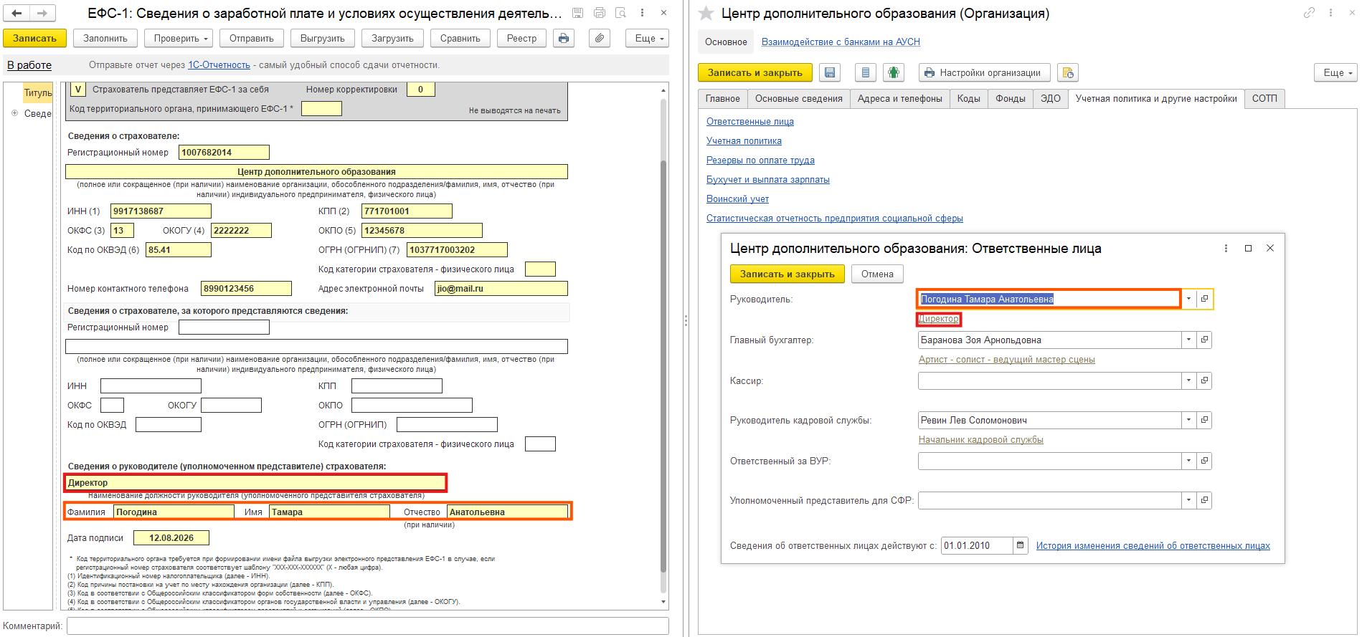1362x637 pixels.
Task: Open Взаимодействие с банками на АУСН link
Action: pos(841,42)
